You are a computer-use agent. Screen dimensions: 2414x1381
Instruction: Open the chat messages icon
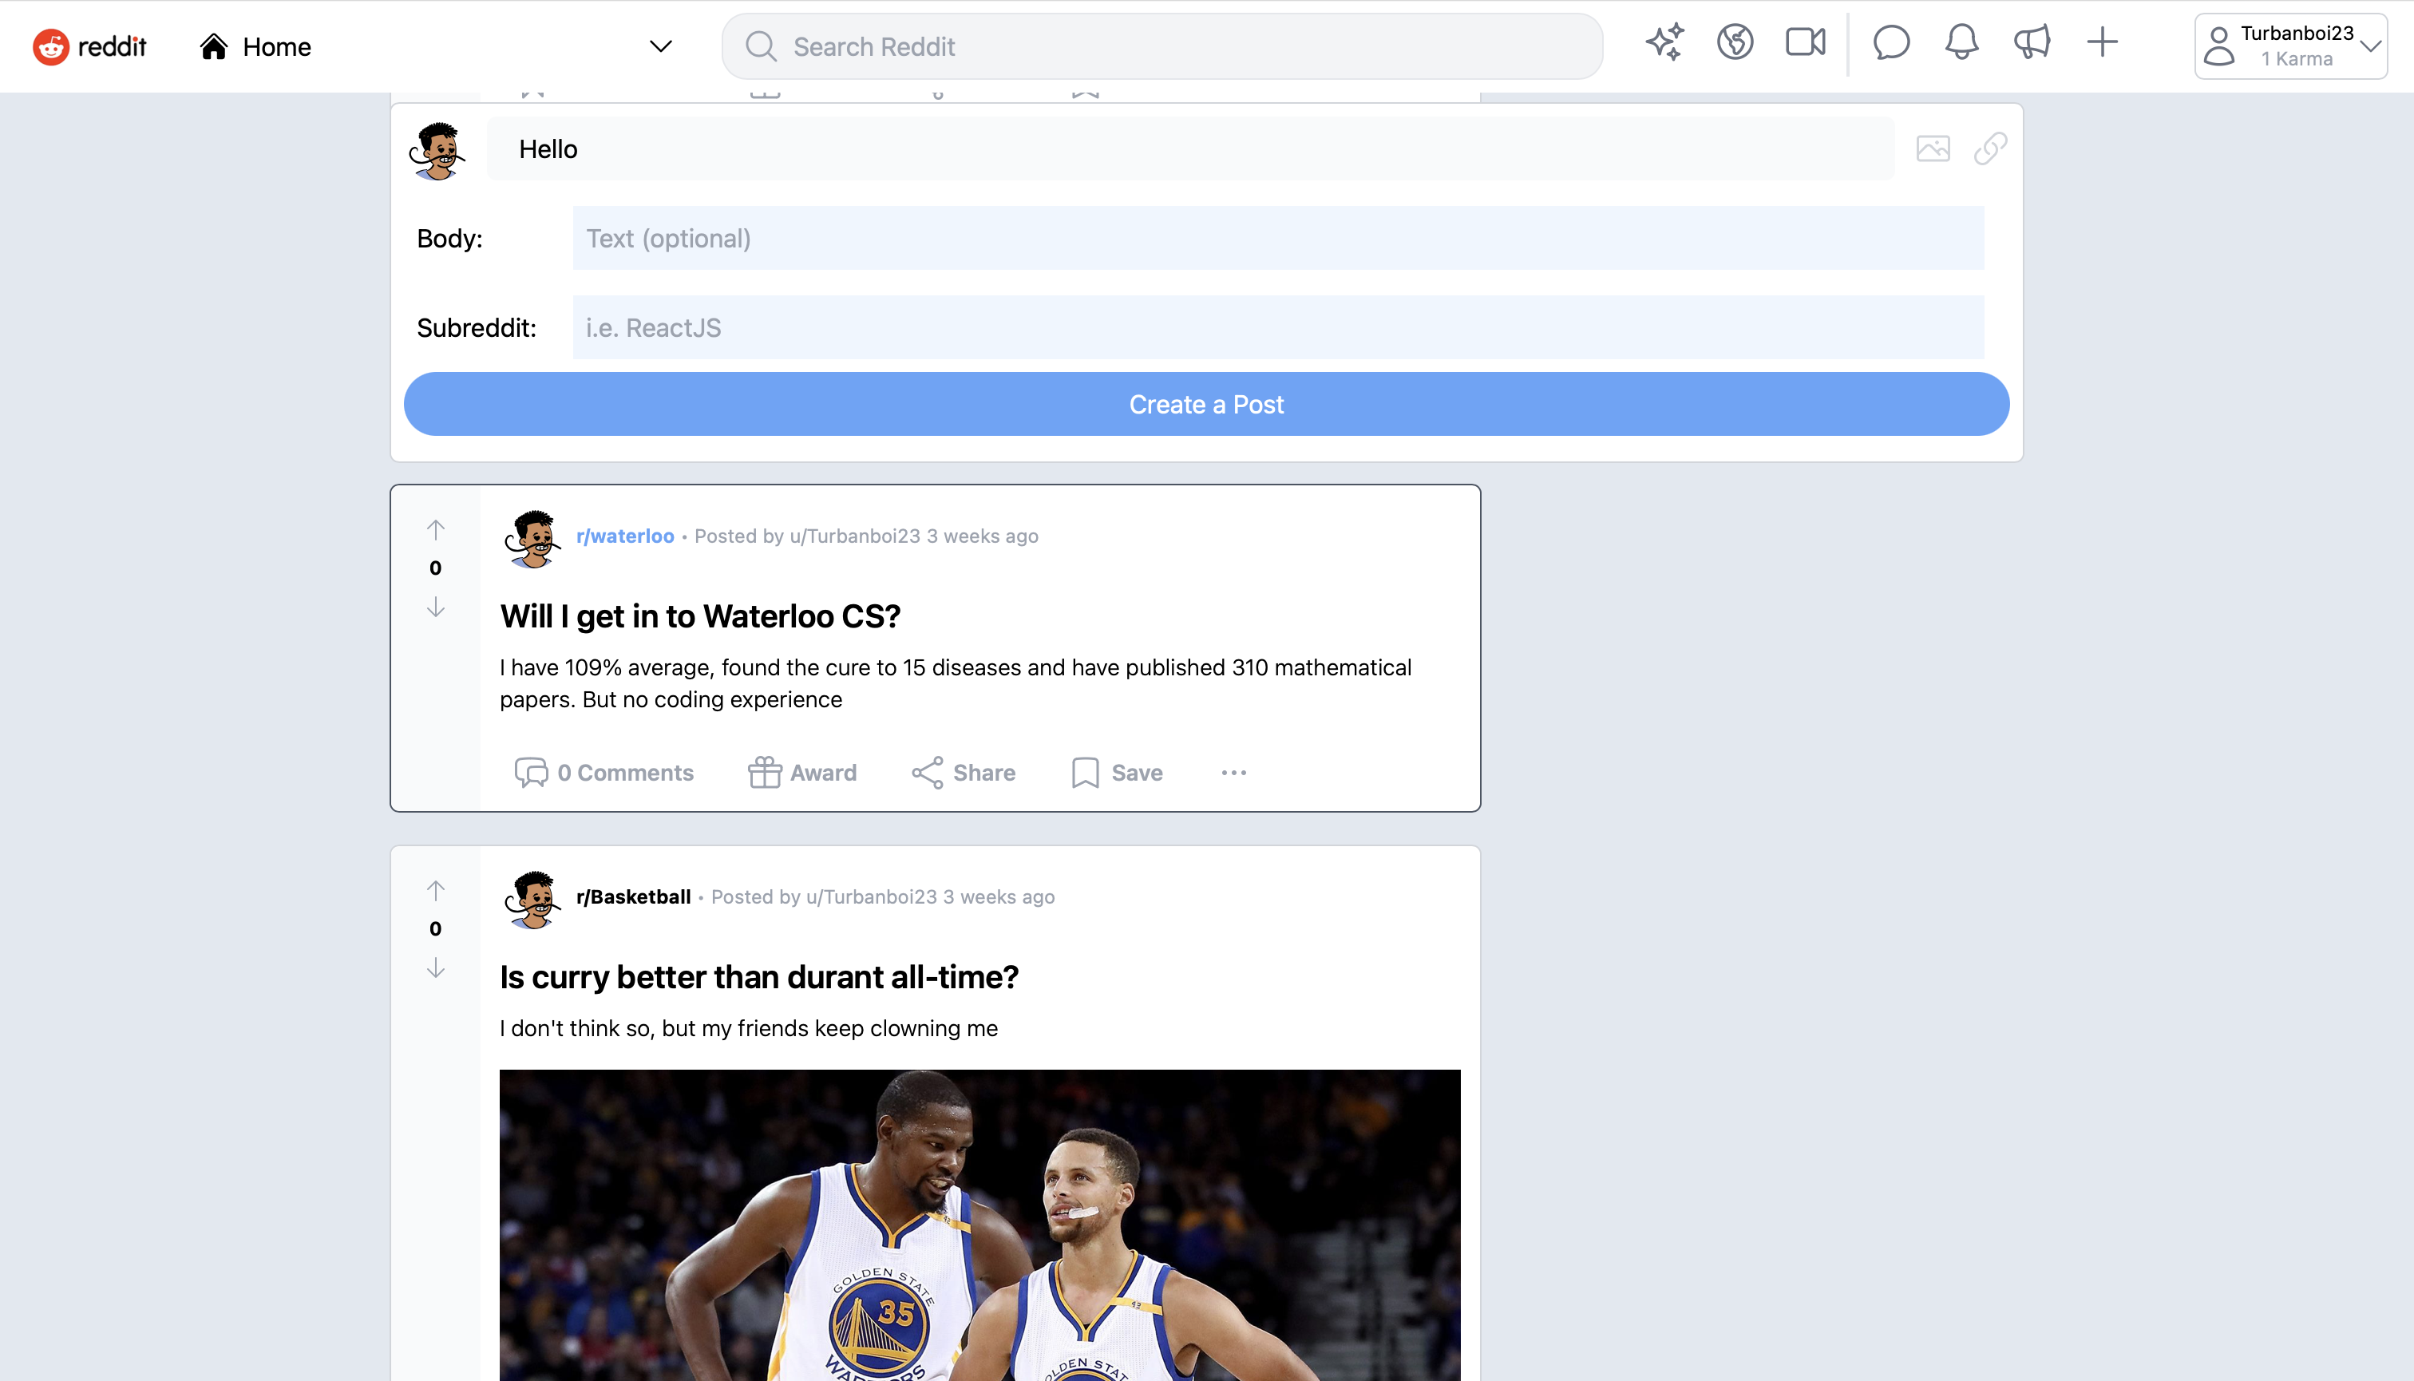[1890, 42]
